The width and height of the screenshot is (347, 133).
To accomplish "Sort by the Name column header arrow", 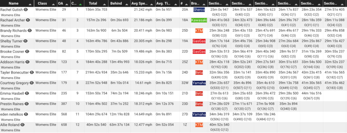I will click(x=30, y=4).
